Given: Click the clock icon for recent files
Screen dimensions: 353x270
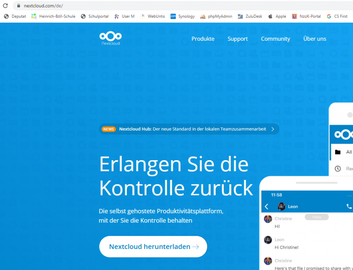Looking at the screenshot, I should point(338,168).
